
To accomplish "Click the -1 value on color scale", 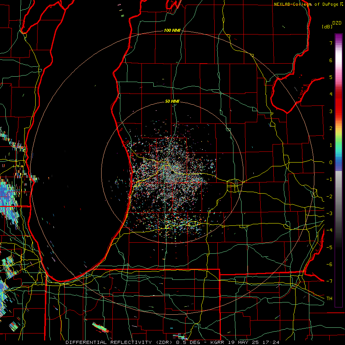I will (x=329, y=179).
